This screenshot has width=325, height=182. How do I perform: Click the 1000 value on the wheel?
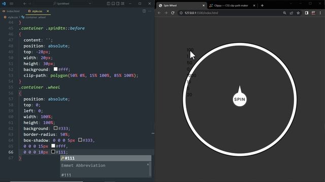[191, 75]
